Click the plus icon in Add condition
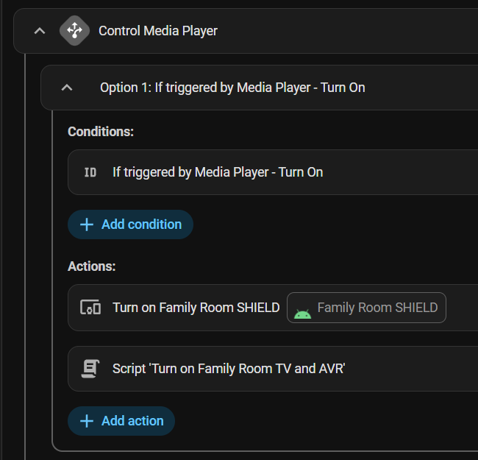The height and width of the screenshot is (460, 478). [x=87, y=224]
